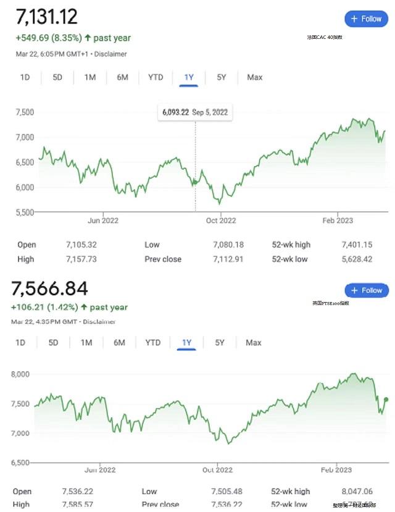This screenshot has width=395, height=512.
Task: Select YTD on the CAC 40 chart
Action: (156, 77)
